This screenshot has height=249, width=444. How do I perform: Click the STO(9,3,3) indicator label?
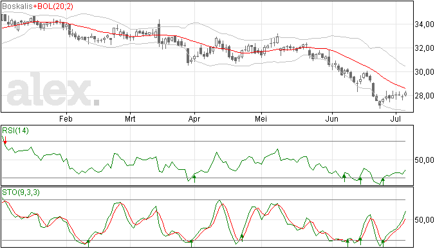[x=21, y=192]
